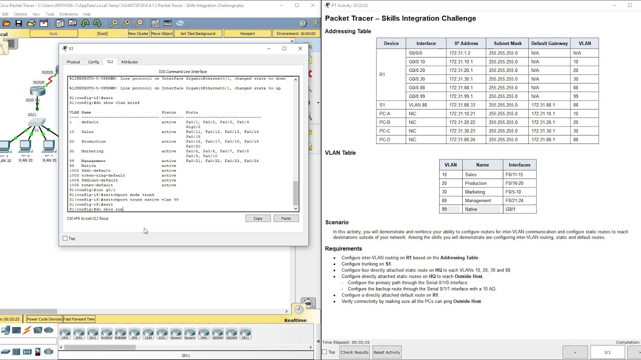Select the CLI tab in S1
This screenshot has height=360, width=641.
110,61
